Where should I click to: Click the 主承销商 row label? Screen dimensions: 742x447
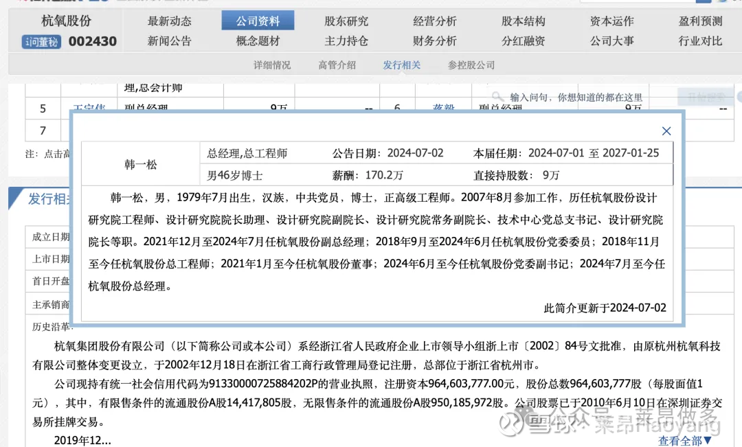click(51, 305)
